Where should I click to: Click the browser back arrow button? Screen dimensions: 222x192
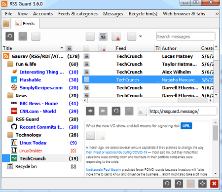(x=90, y=111)
